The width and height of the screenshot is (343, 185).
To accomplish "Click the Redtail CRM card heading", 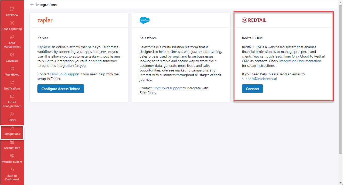I will (252, 38).
